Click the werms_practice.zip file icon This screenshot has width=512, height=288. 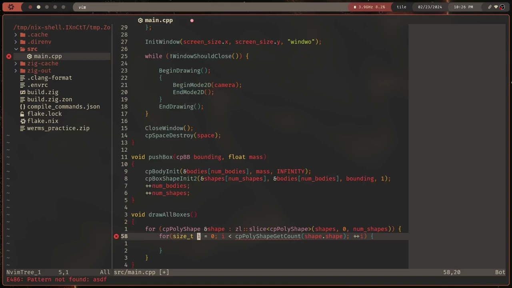pyautogui.click(x=23, y=128)
